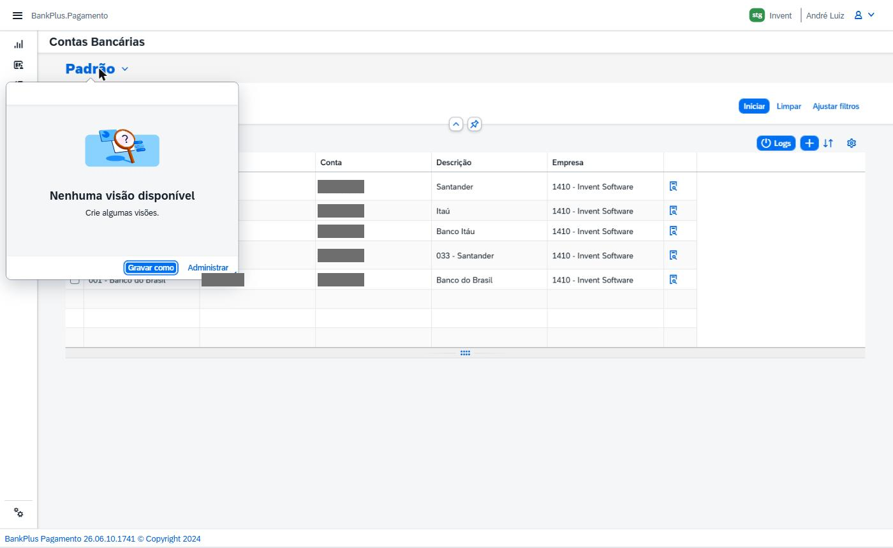Click the table resize grip handle
This screenshot has width=893, height=548.
(x=465, y=353)
